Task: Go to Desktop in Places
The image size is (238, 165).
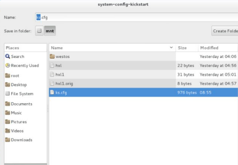Action: coord(19,85)
